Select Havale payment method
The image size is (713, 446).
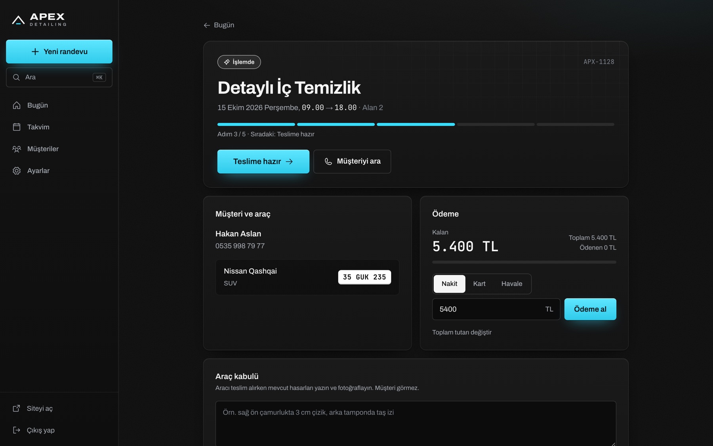click(512, 283)
